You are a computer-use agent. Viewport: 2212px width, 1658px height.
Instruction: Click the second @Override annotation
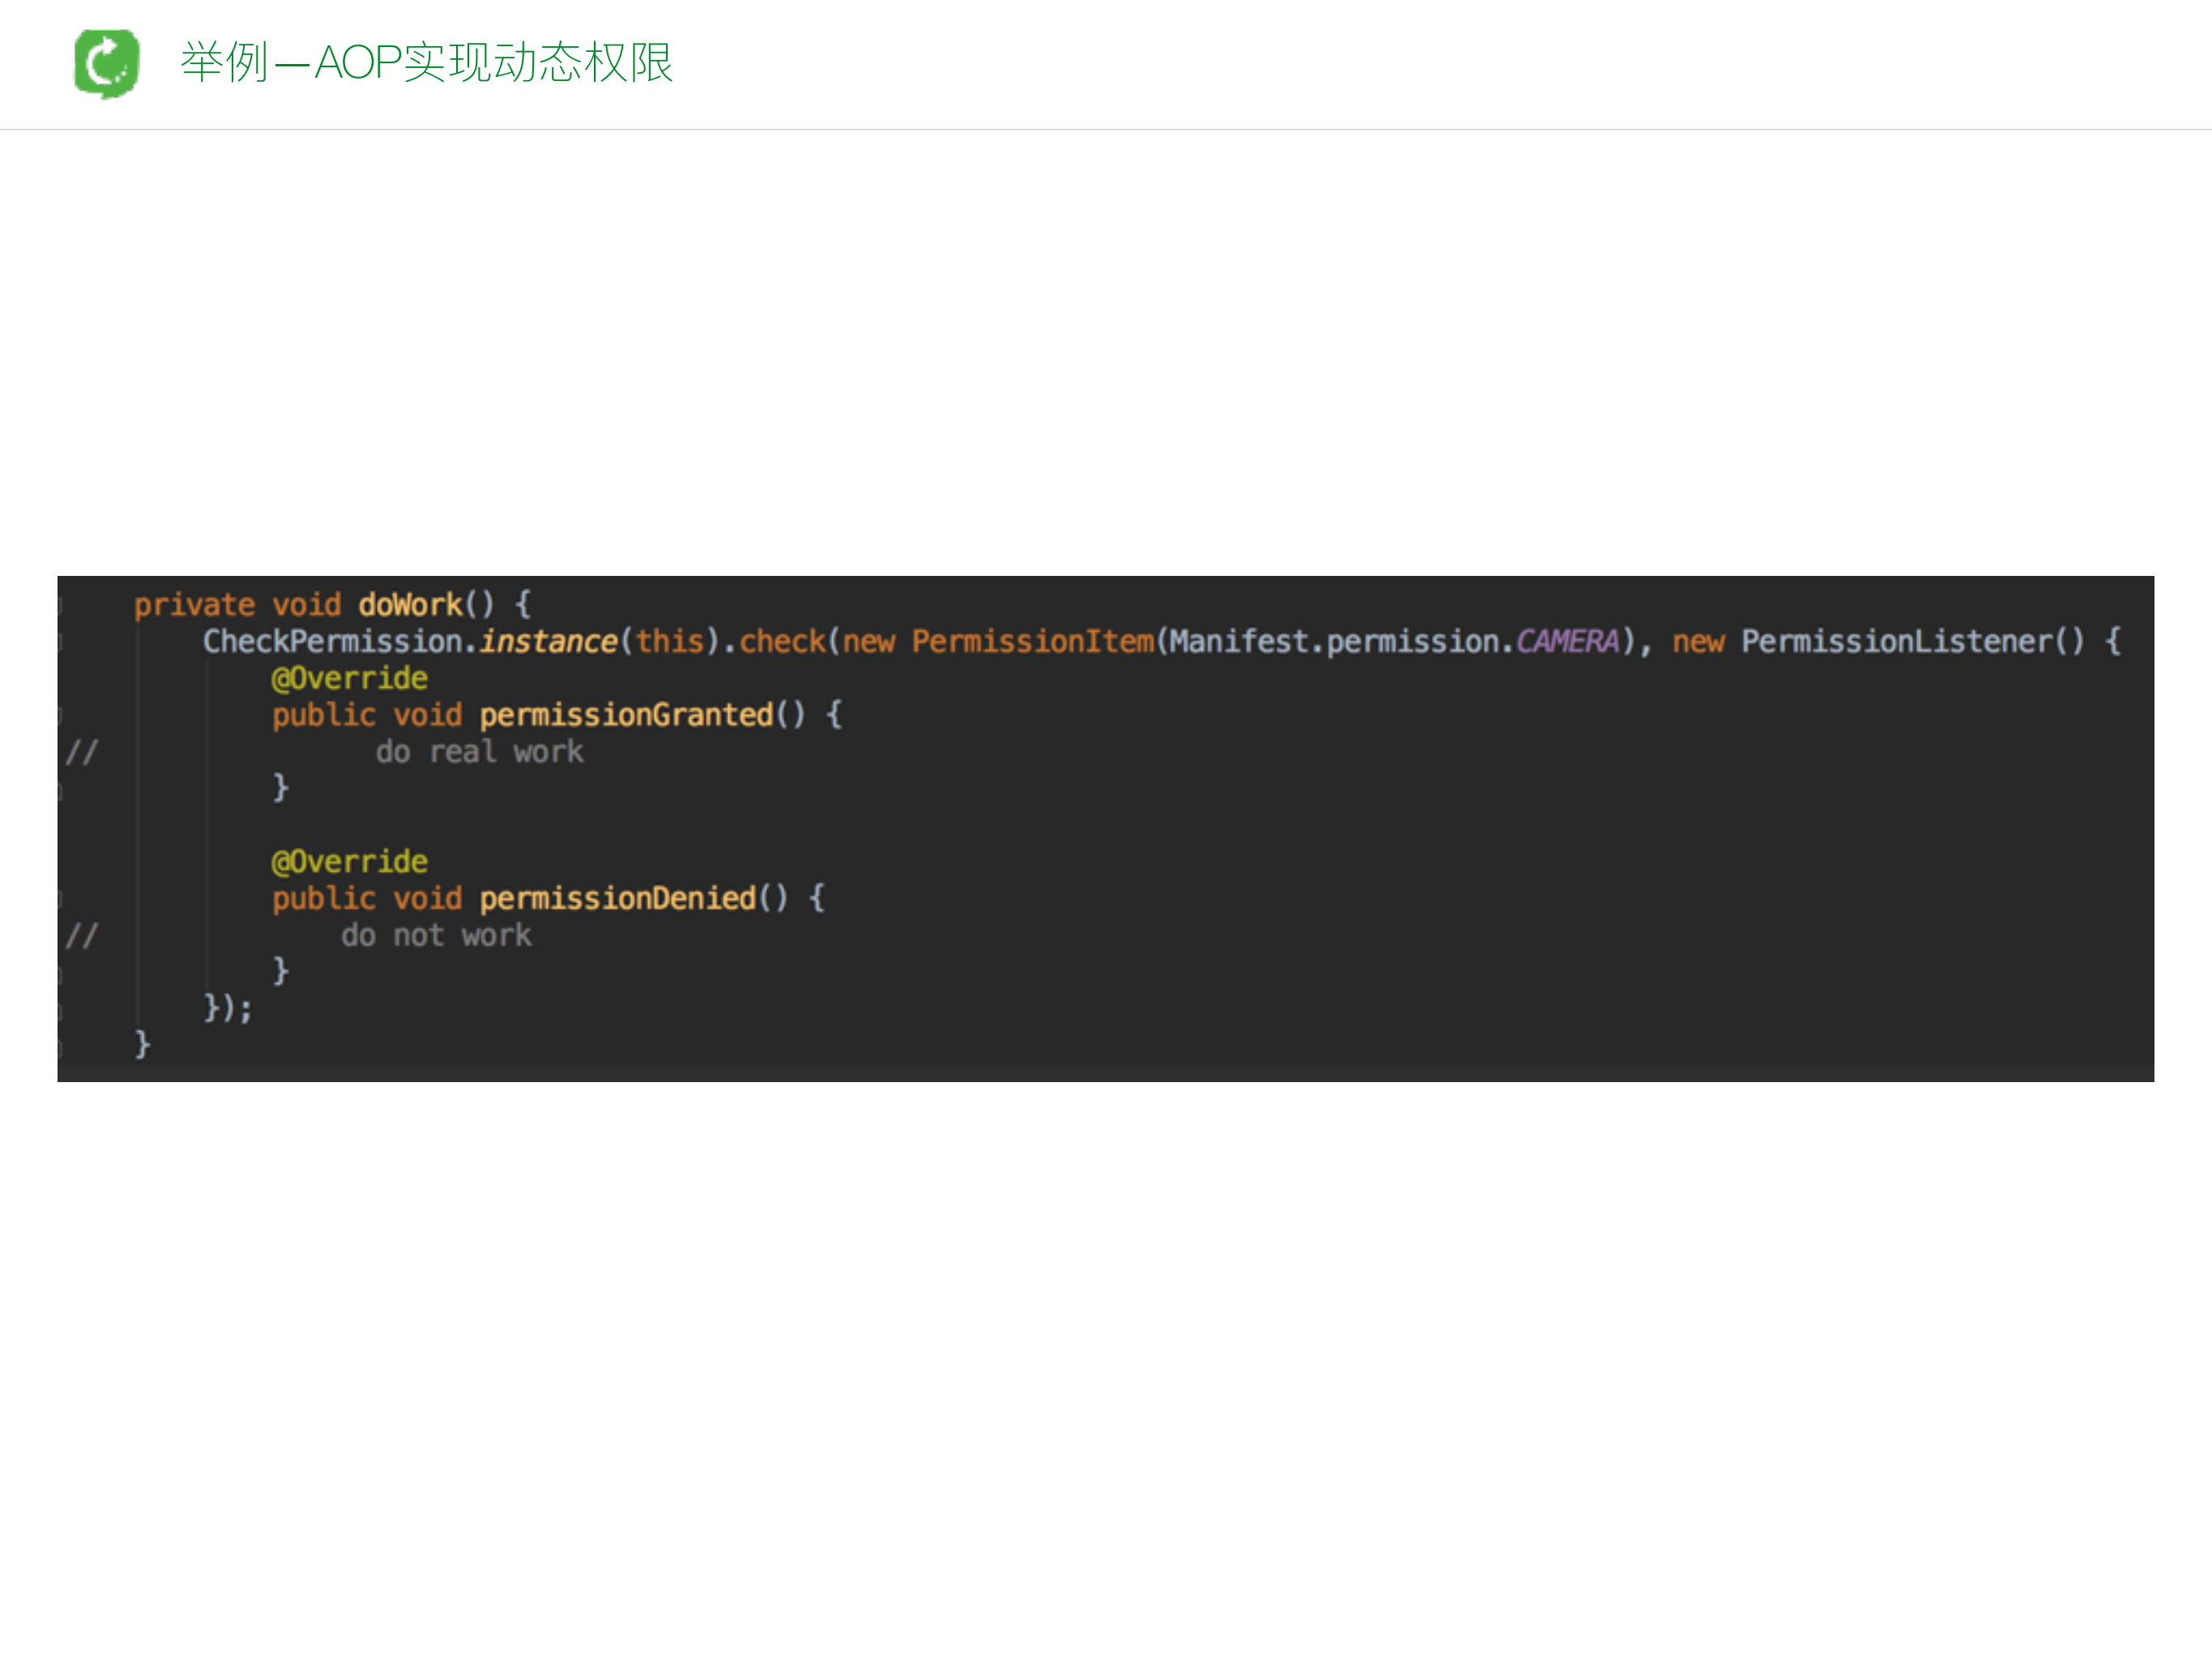point(349,860)
